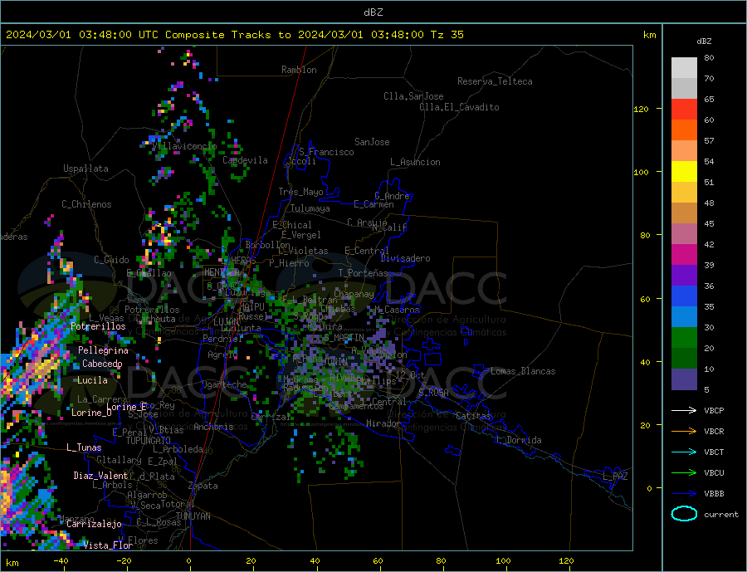Click the '100' tick on right vertical axis
Image resolution: width=747 pixels, height=572 pixels.
pyautogui.click(x=641, y=172)
